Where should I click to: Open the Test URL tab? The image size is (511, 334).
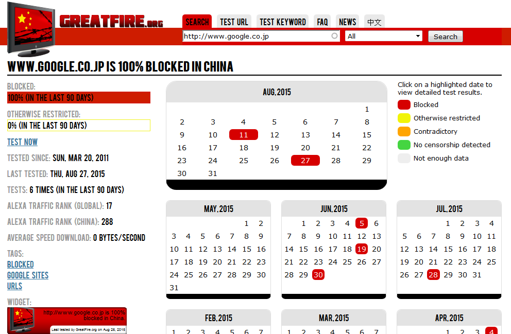coord(234,22)
